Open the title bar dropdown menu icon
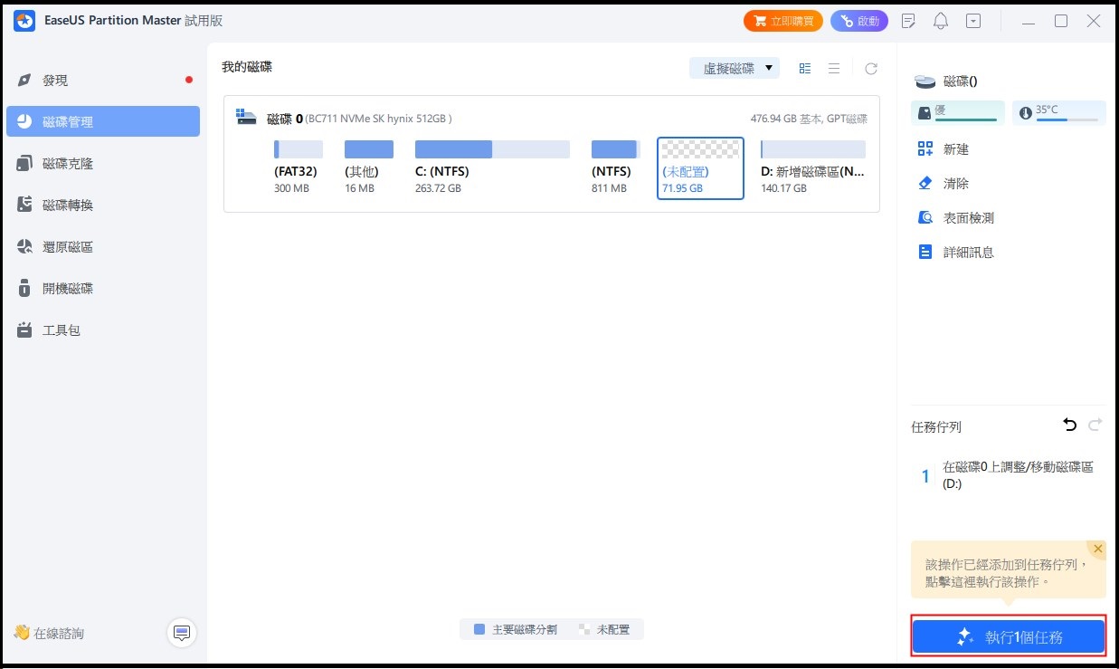1119x669 pixels. pyautogui.click(x=973, y=21)
